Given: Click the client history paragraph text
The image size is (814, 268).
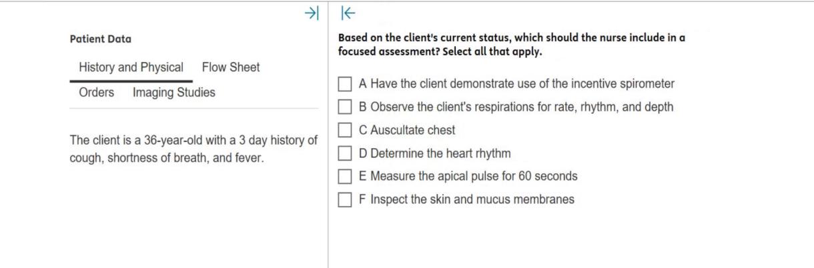Looking at the screenshot, I should tap(193, 149).
